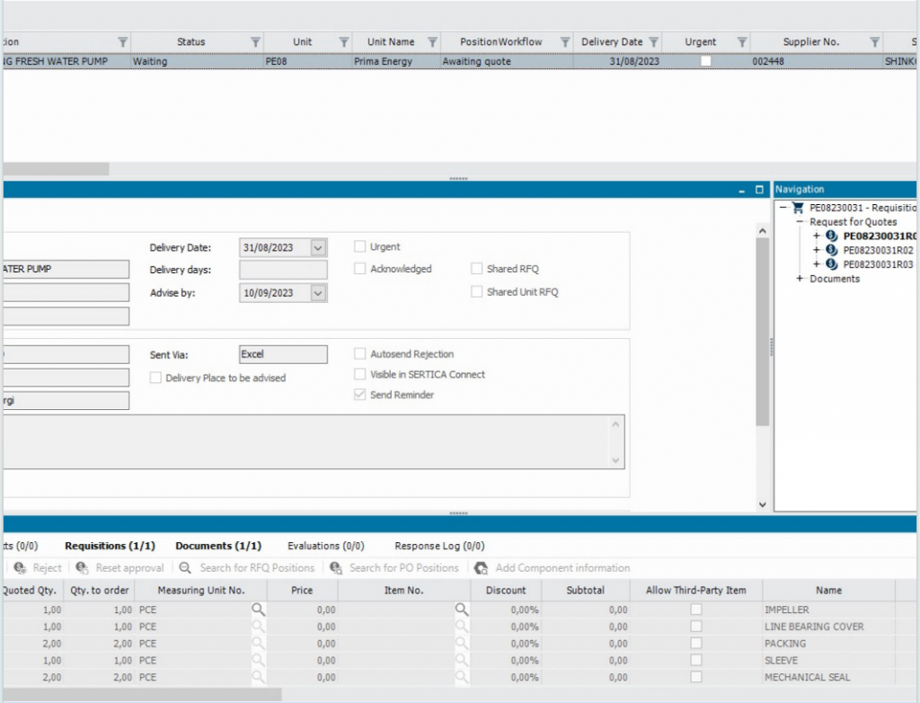The width and height of the screenshot is (920, 703).
Task: Toggle Urgent checkbox in the grid row
Action: [x=706, y=61]
